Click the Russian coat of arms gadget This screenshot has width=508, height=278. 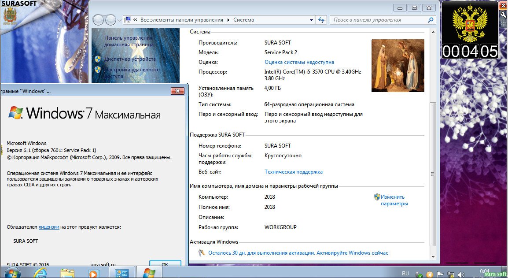(x=470, y=23)
